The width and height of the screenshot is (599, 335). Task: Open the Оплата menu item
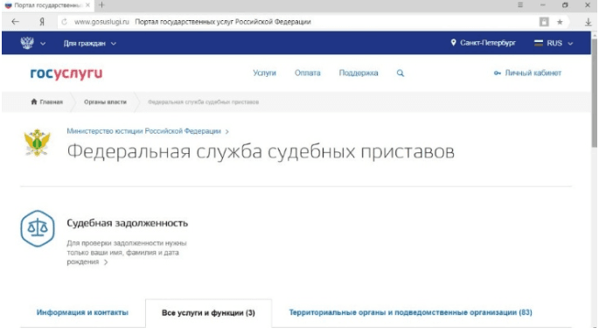307,73
